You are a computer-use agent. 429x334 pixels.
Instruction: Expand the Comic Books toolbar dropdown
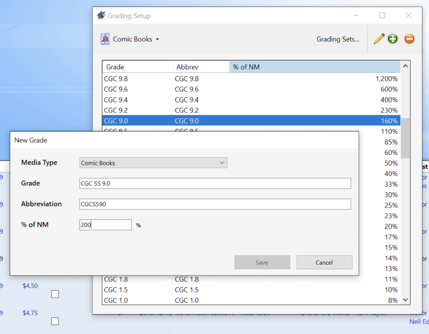[x=157, y=39]
